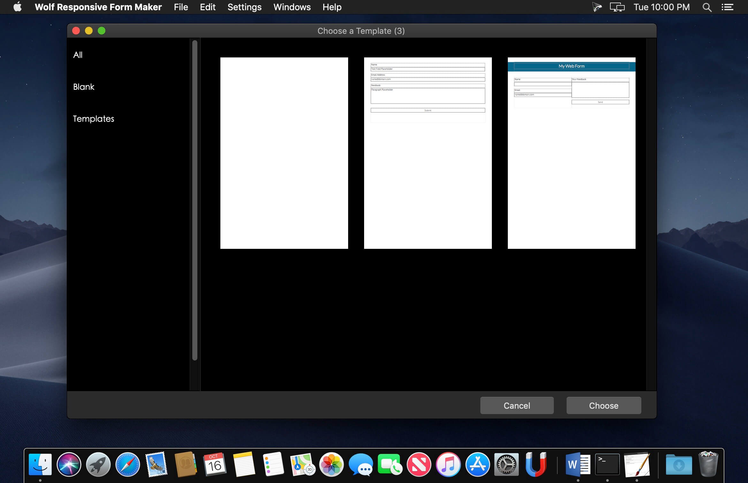Viewport: 748px width, 483px height.
Task: Open the Notification Center list icon
Action: (727, 7)
